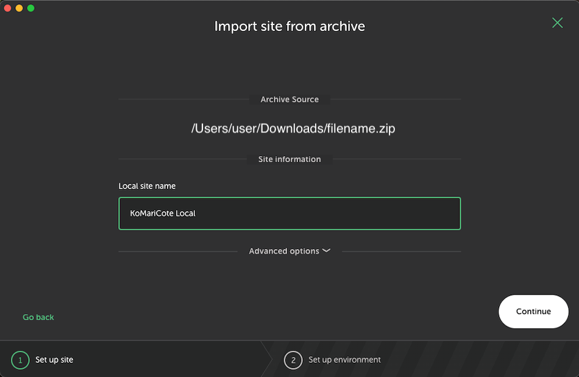Click the step 2 circle indicator

[293, 360]
